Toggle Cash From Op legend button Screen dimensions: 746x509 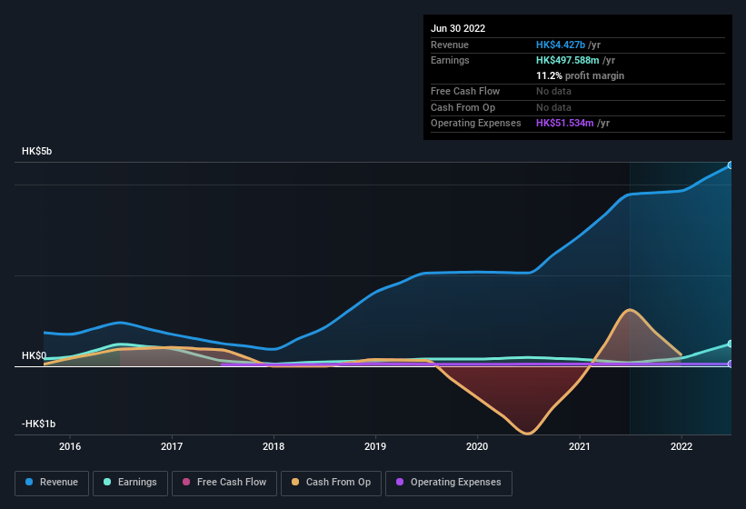point(329,483)
